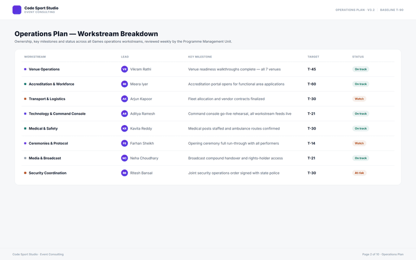Click Arjun Kapoor's AK avatar
Image resolution: width=416 pixels, height=260 pixels.
coord(125,99)
